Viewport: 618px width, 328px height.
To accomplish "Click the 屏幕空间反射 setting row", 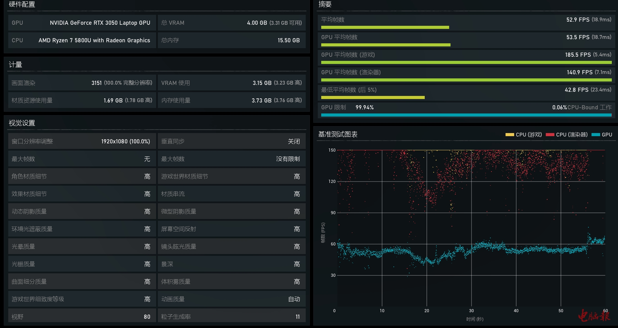I will 231,229.
